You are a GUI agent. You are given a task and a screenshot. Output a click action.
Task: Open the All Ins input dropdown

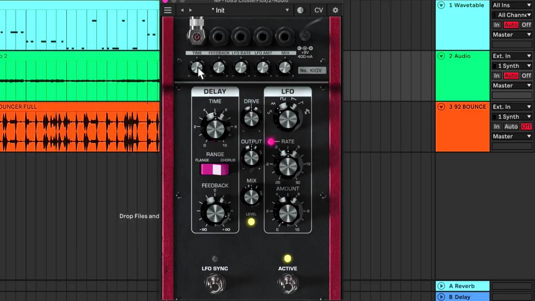[512, 5]
